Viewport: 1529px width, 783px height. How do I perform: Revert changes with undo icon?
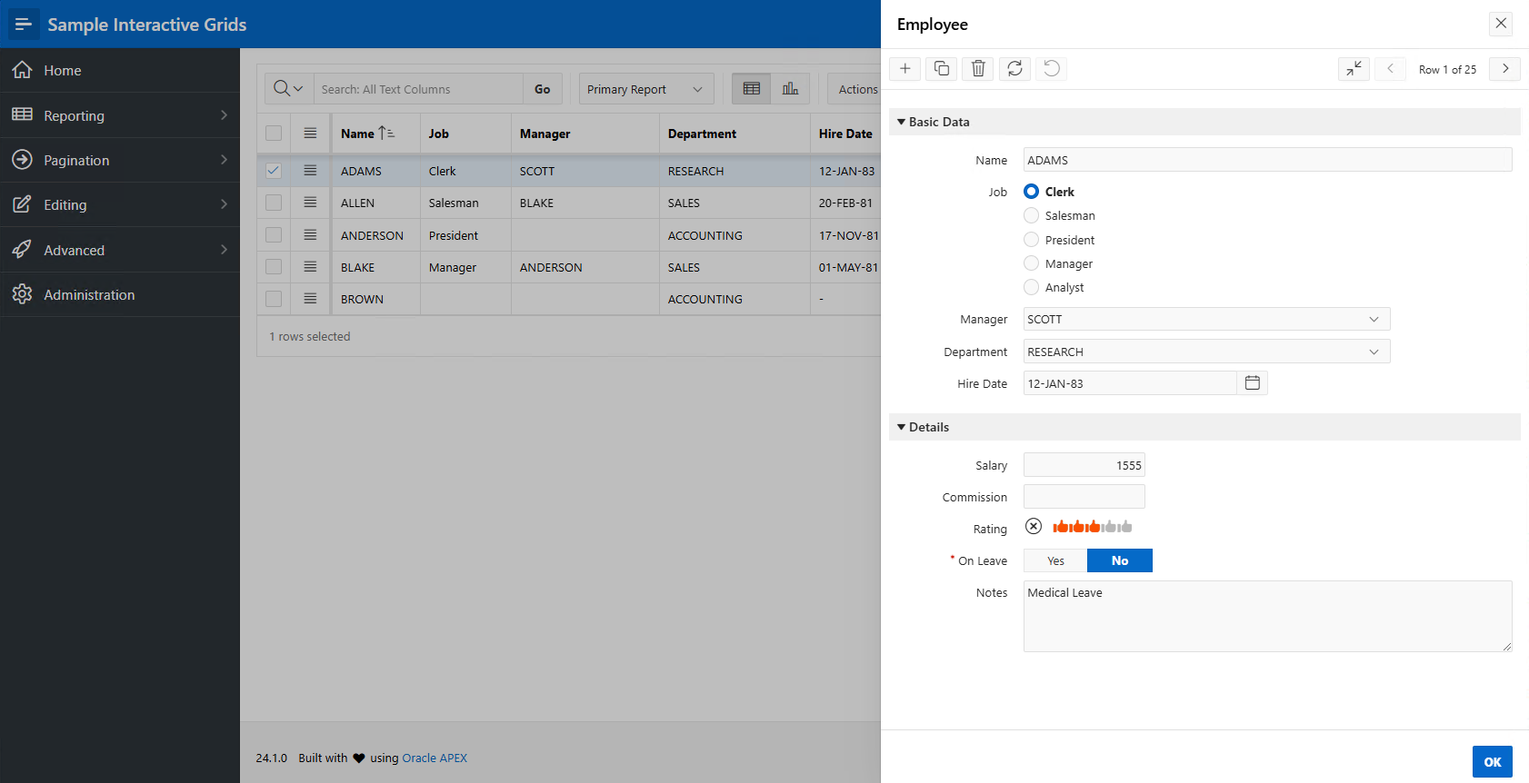(x=1052, y=69)
